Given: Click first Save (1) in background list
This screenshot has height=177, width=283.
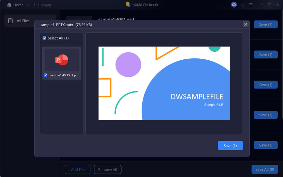Looking at the screenshot, I should point(266,25).
